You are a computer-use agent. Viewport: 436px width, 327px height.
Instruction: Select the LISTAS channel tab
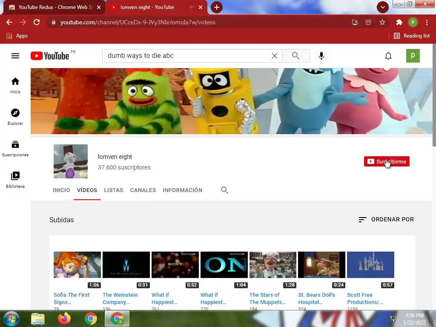[x=113, y=190]
